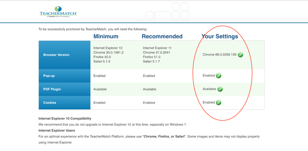Click the bold Chrome, Firefox, or Safari text
The width and height of the screenshot is (308, 151).
pos(164,137)
